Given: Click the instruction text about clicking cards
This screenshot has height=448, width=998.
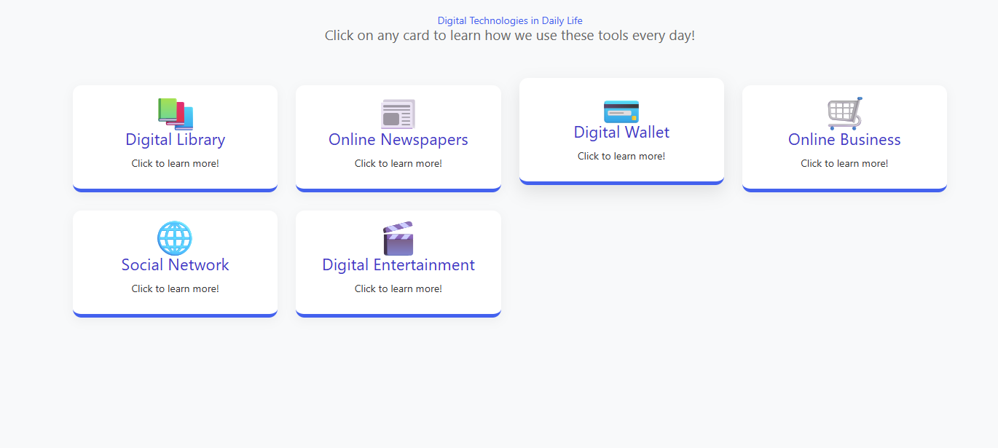Looking at the screenshot, I should [x=509, y=35].
